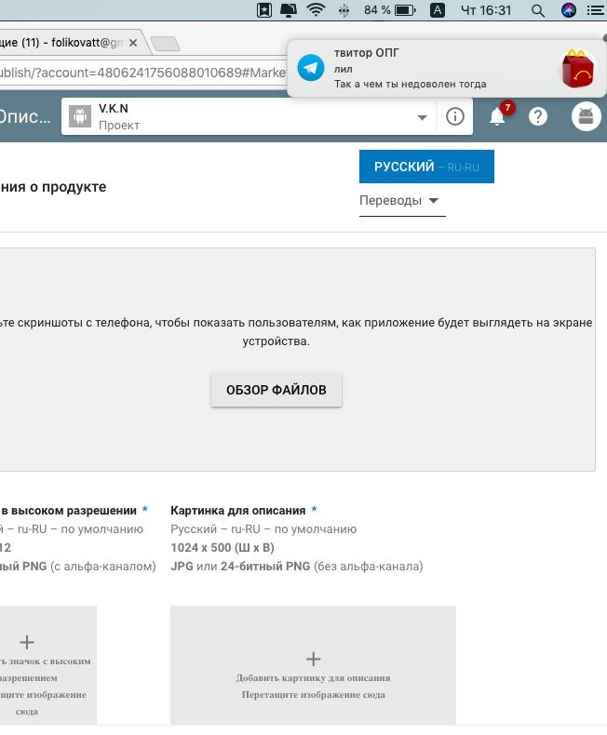Close the current Chrome tab
Screen dimensions: 607x735
pyautogui.click(x=133, y=43)
